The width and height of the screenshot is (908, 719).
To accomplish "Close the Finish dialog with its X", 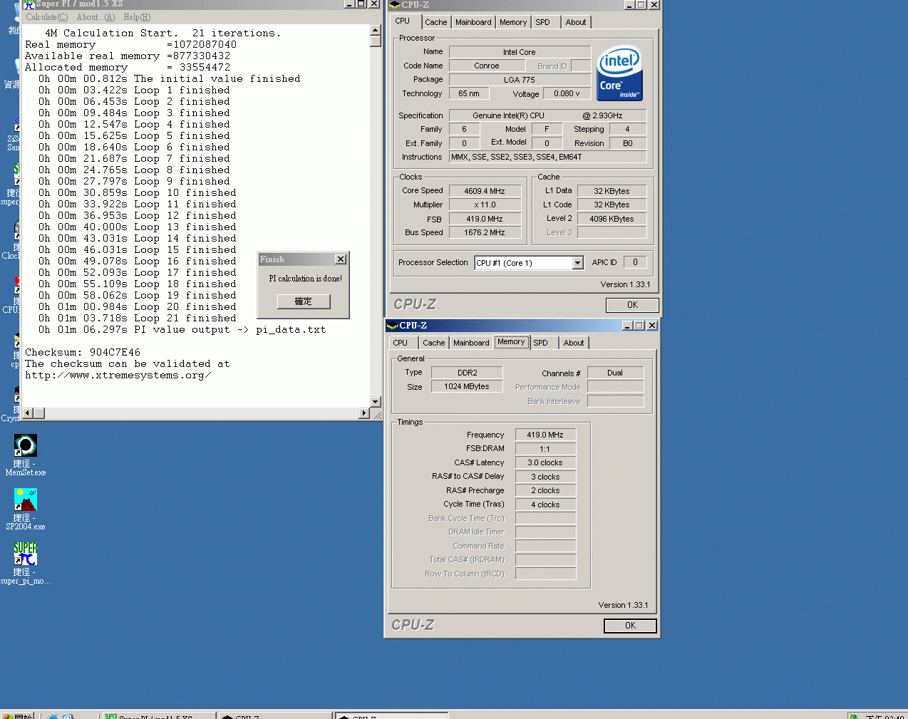I will click(x=341, y=259).
